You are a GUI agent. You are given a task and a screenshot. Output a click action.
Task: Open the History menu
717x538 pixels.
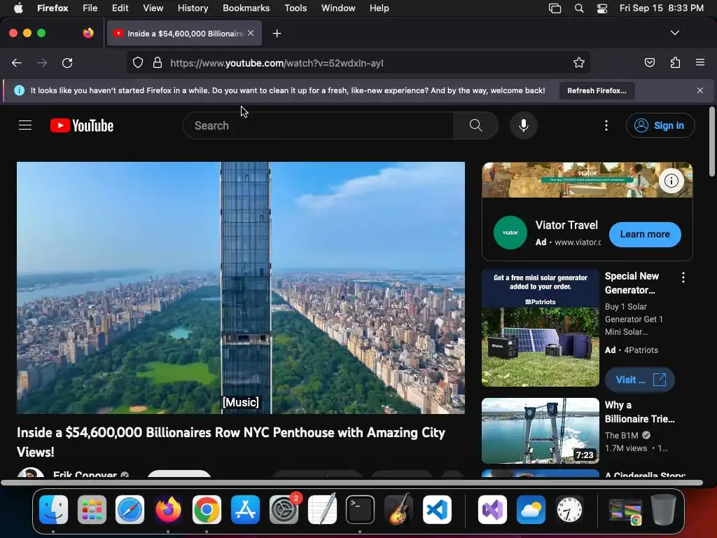click(x=193, y=8)
